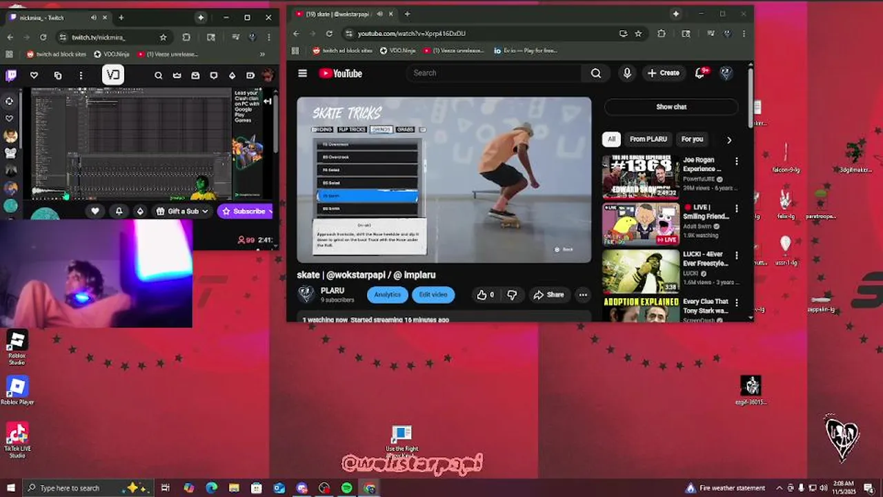This screenshot has width=883, height=497.
Task: Open Twitch whispers chat bubble icon
Action: point(214,75)
